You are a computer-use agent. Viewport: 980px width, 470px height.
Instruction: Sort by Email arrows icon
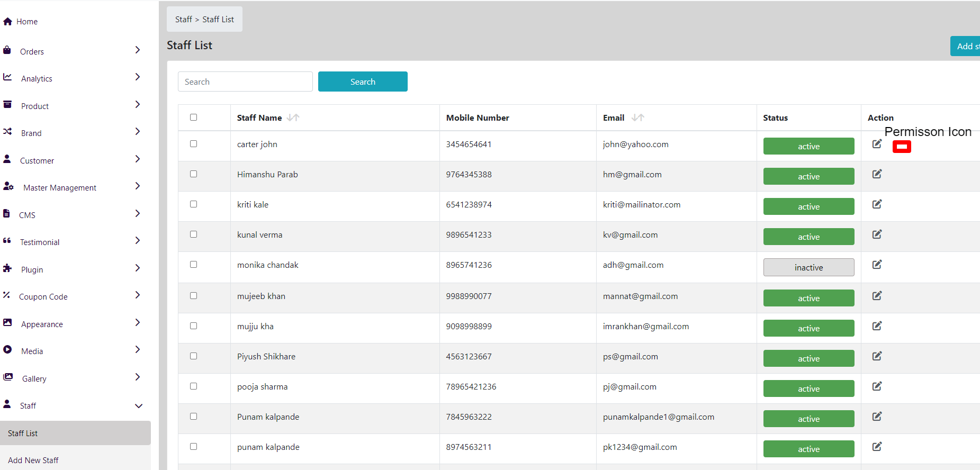pyautogui.click(x=638, y=118)
